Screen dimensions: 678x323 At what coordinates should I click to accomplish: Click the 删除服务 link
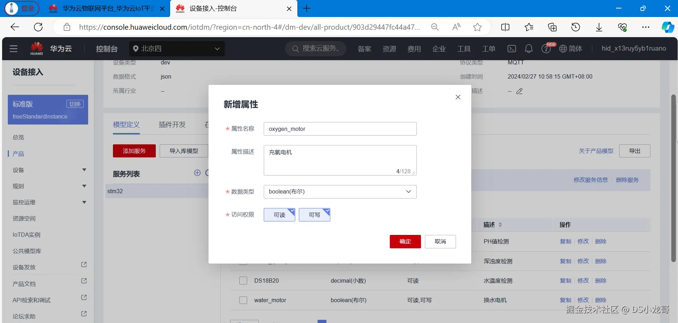pos(627,180)
